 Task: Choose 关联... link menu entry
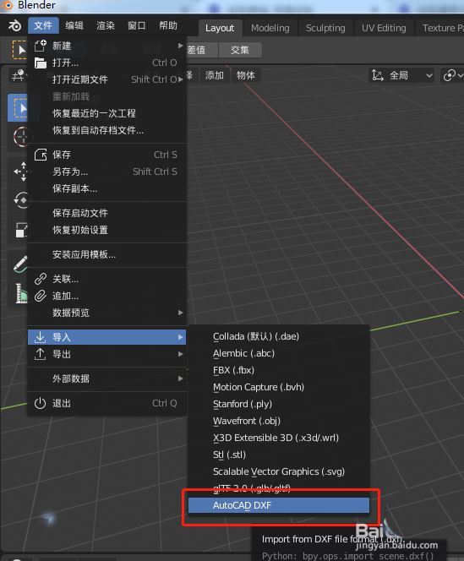click(x=107, y=279)
